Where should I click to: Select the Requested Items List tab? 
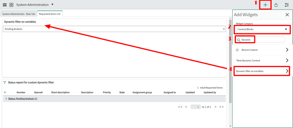50,14
